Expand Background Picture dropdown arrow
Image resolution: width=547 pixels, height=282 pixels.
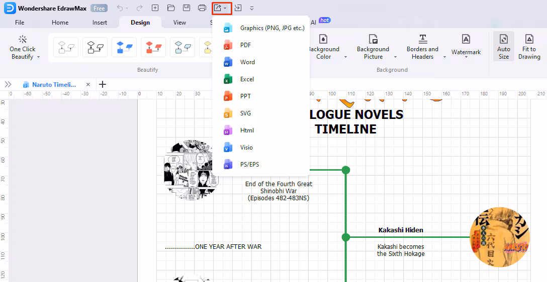(x=395, y=57)
